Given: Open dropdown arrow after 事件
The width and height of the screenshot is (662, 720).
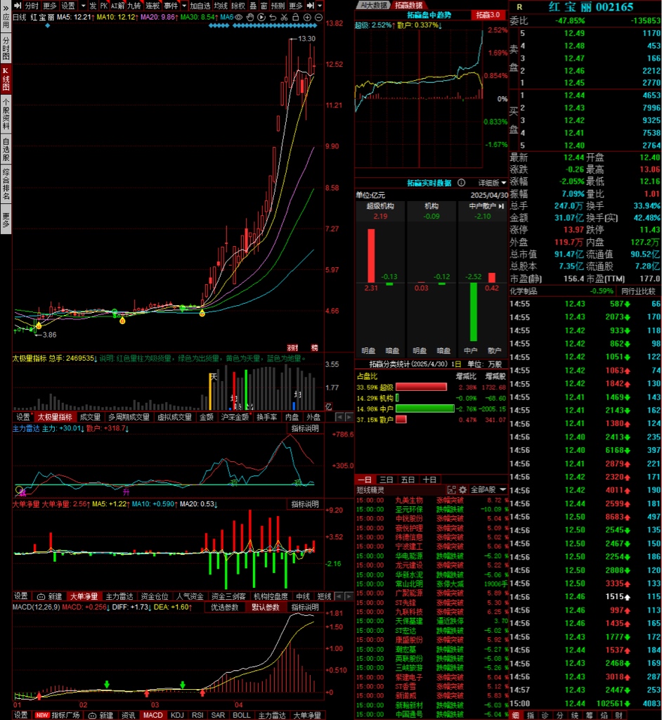Looking at the screenshot, I should point(184,6).
